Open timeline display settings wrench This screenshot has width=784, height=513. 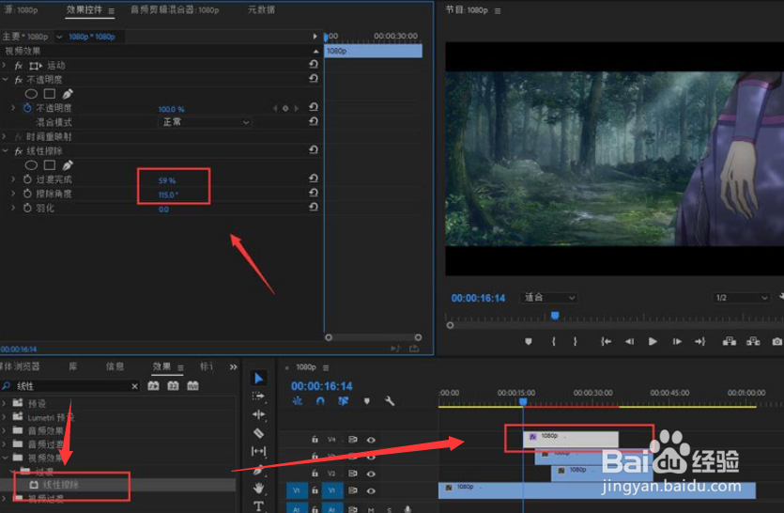[x=390, y=401]
